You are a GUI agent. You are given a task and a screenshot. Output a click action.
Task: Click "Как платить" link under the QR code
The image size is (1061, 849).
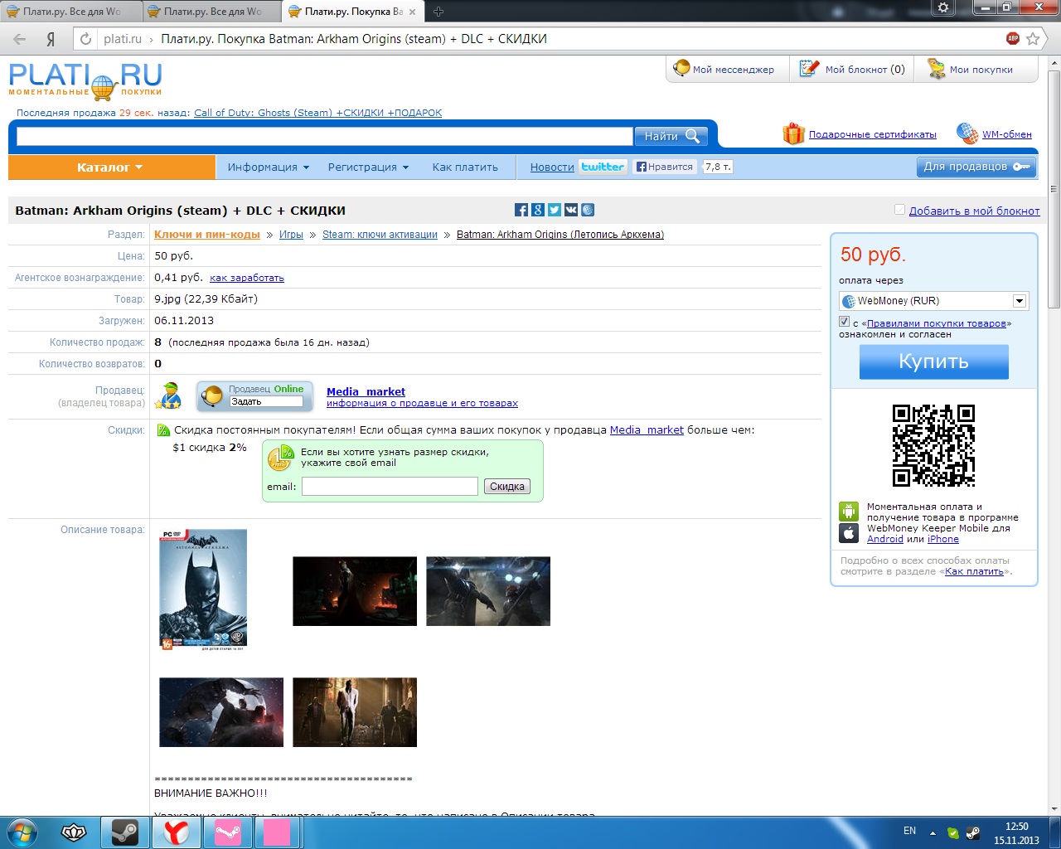click(975, 571)
